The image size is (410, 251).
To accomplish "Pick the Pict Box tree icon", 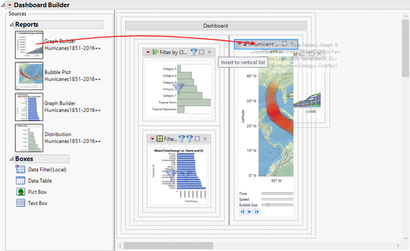I will (x=20, y=192).
